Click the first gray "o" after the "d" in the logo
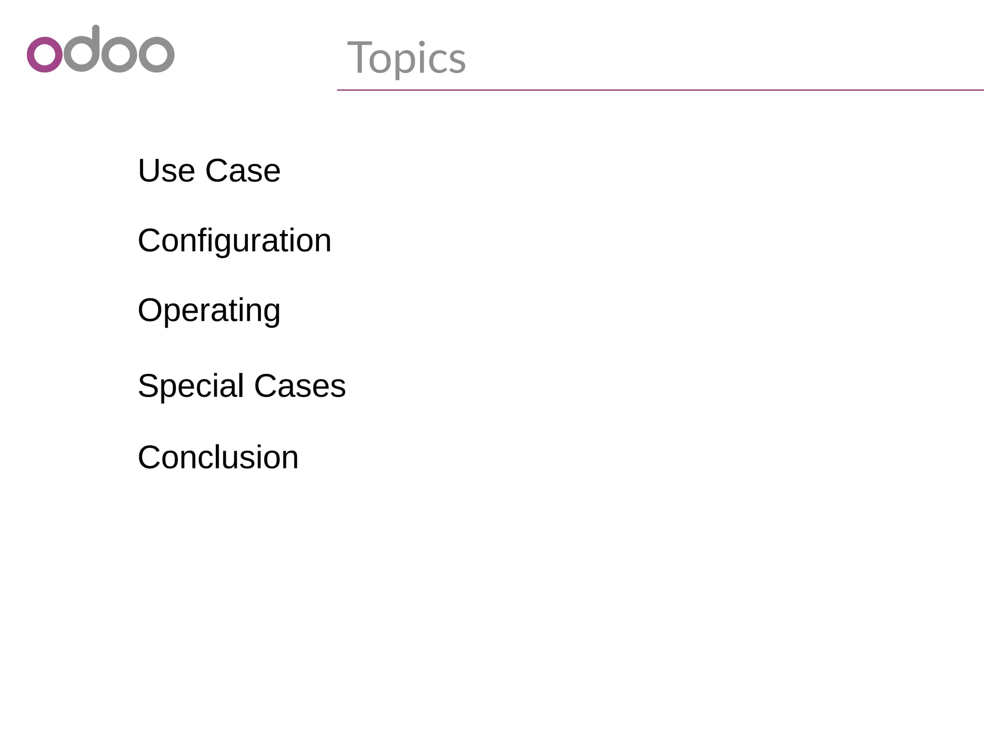Image resolution: width=984 pixels, height=738 pixels. pyautogui.click(x=119, y=54)
